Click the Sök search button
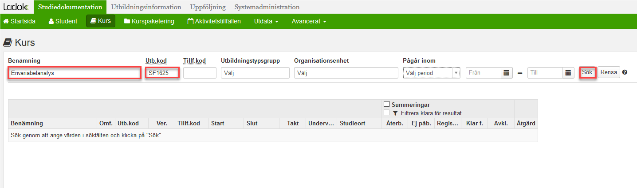This screenshot has width=637, height=188. pos(587,72)
